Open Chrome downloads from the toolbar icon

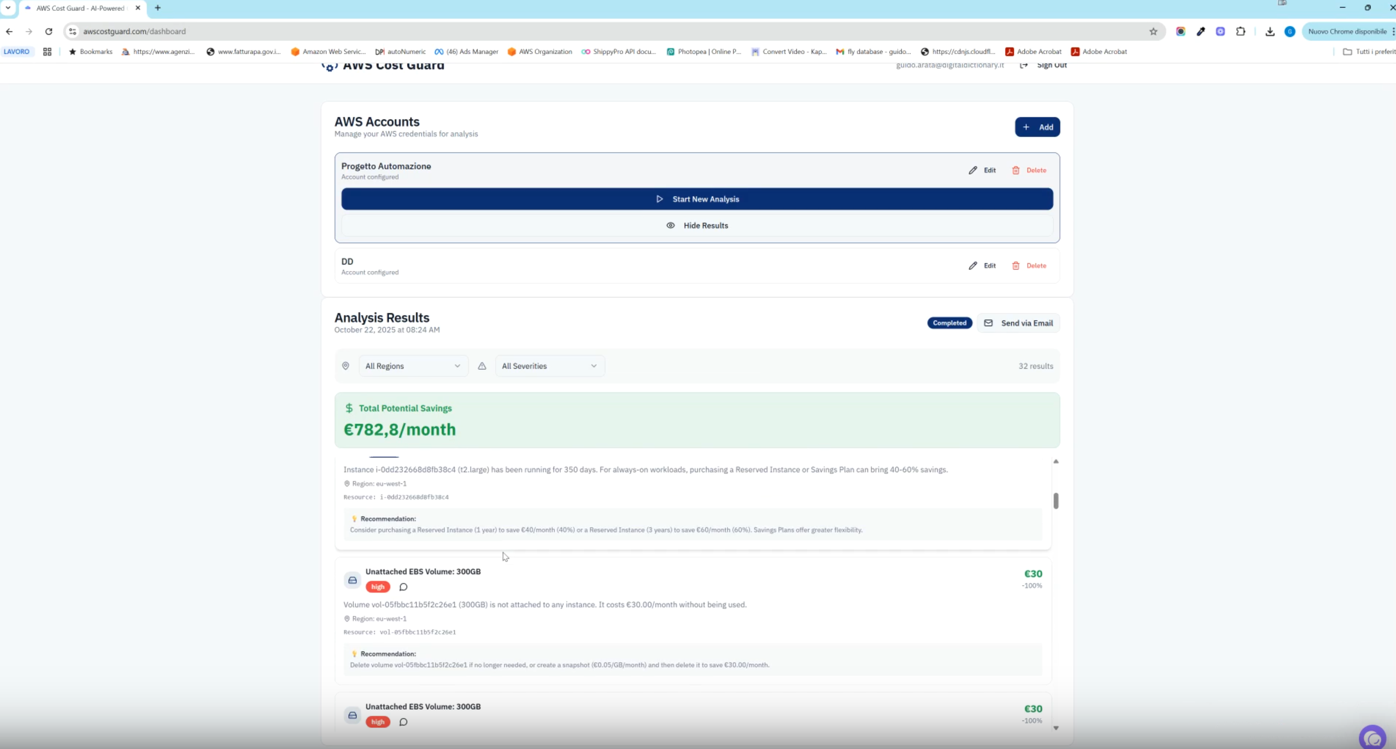tap(1270, 32)
